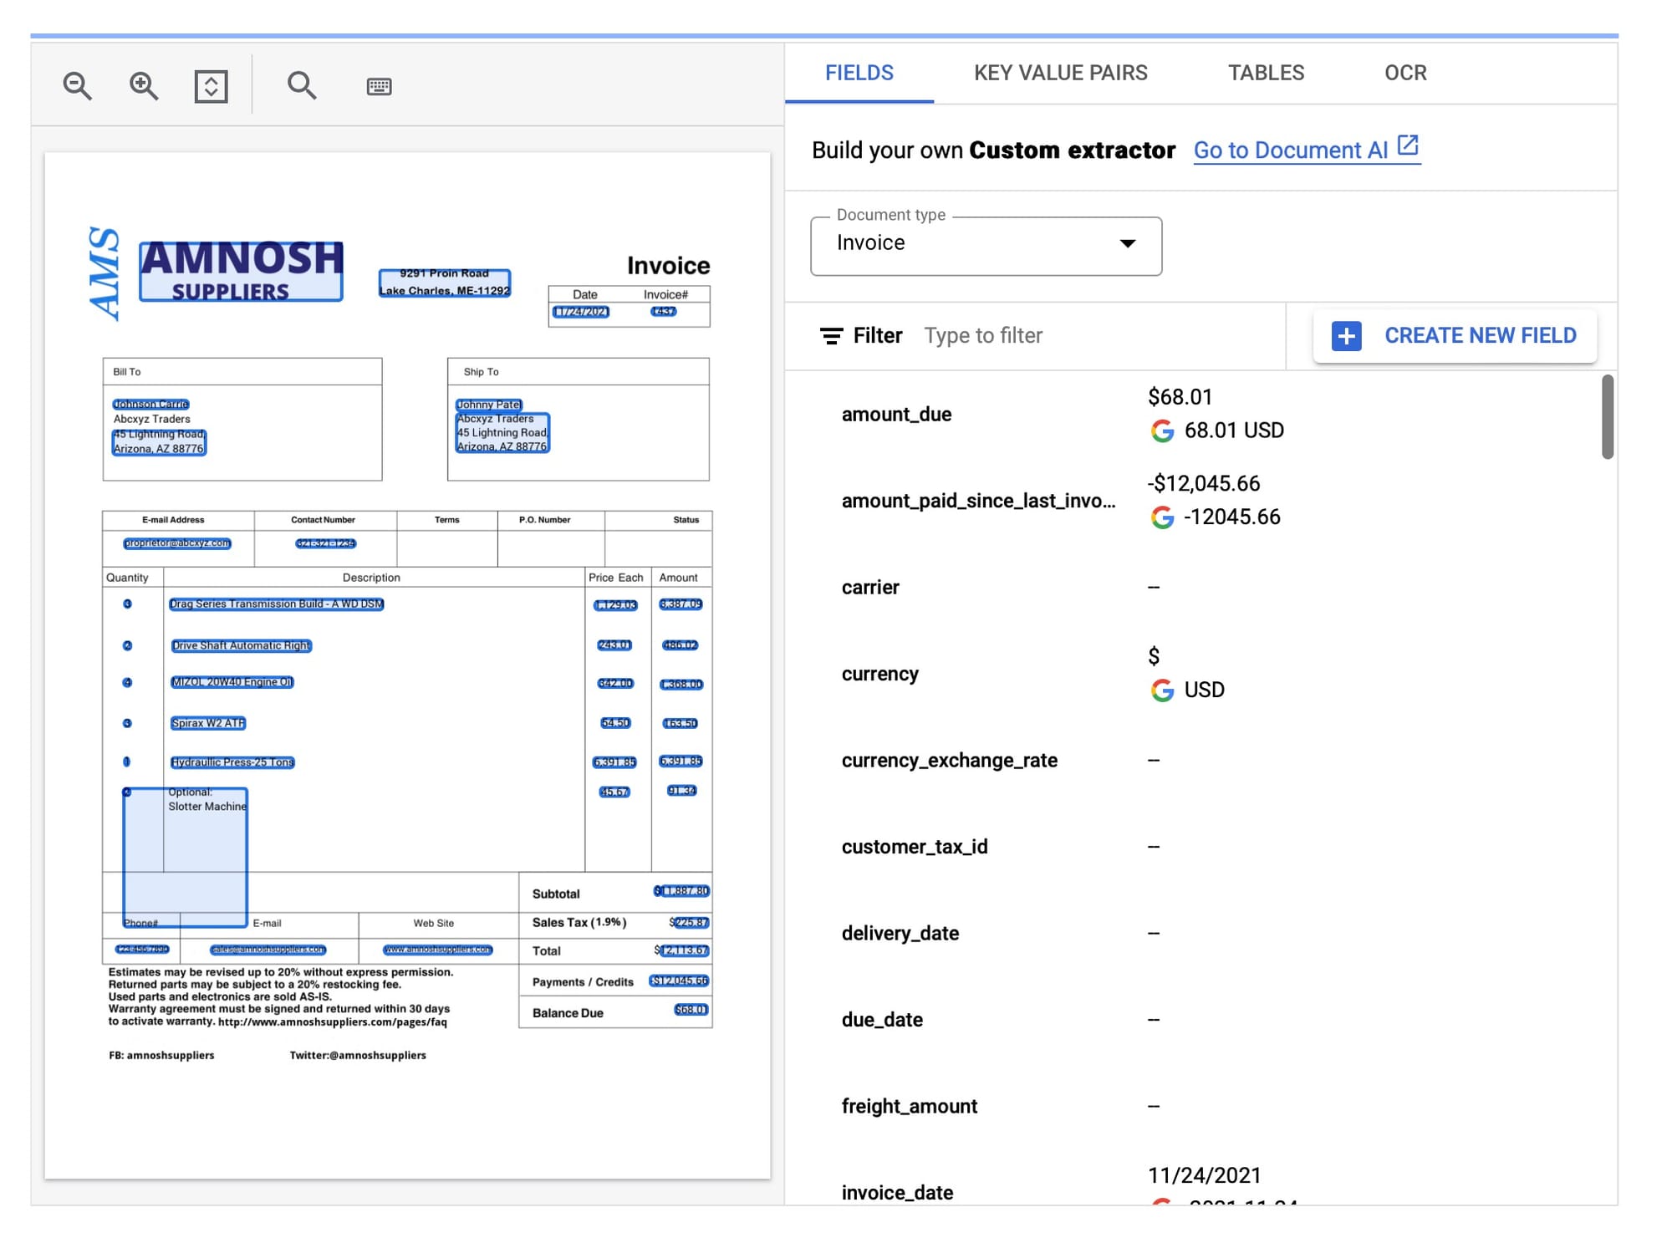Open the Document type dropdown
This screenshot has height=1243, width=1672.
coord(985,245)
